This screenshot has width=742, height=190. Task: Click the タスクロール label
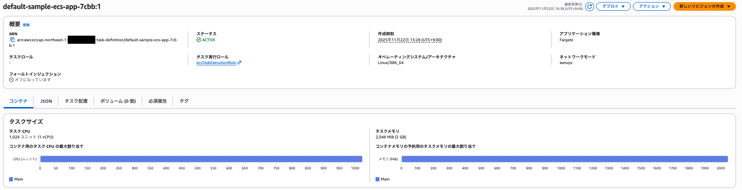[x=21, y=57]
